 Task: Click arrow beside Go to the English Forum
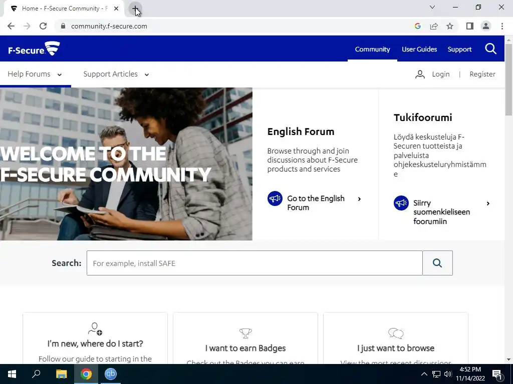pyautogui.click(x=359, y=199)
